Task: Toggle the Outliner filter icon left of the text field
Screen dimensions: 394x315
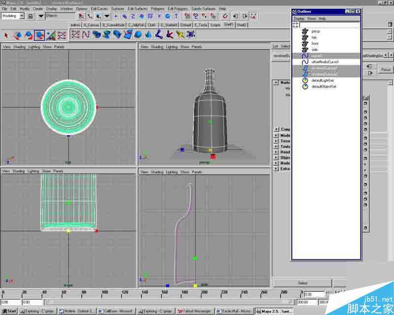Action: point(296,25)
